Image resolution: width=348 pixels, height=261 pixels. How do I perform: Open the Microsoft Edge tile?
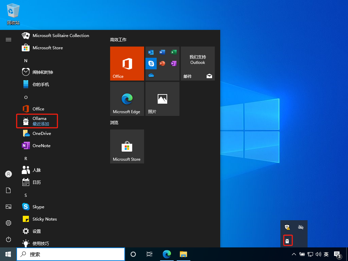(x=127, y=99)
